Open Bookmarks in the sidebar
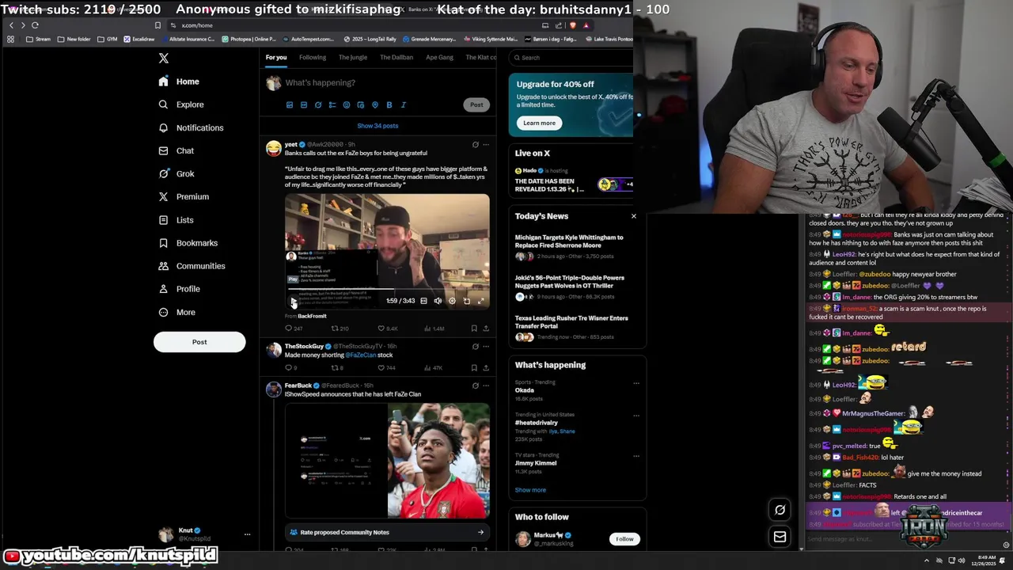The image size is (1013, 570). click(x=188, y=243)
